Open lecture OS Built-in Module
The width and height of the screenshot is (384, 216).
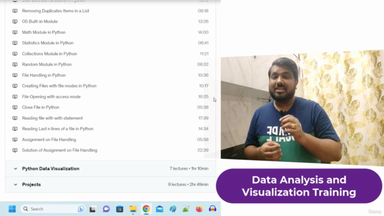[x=40, y=22]
